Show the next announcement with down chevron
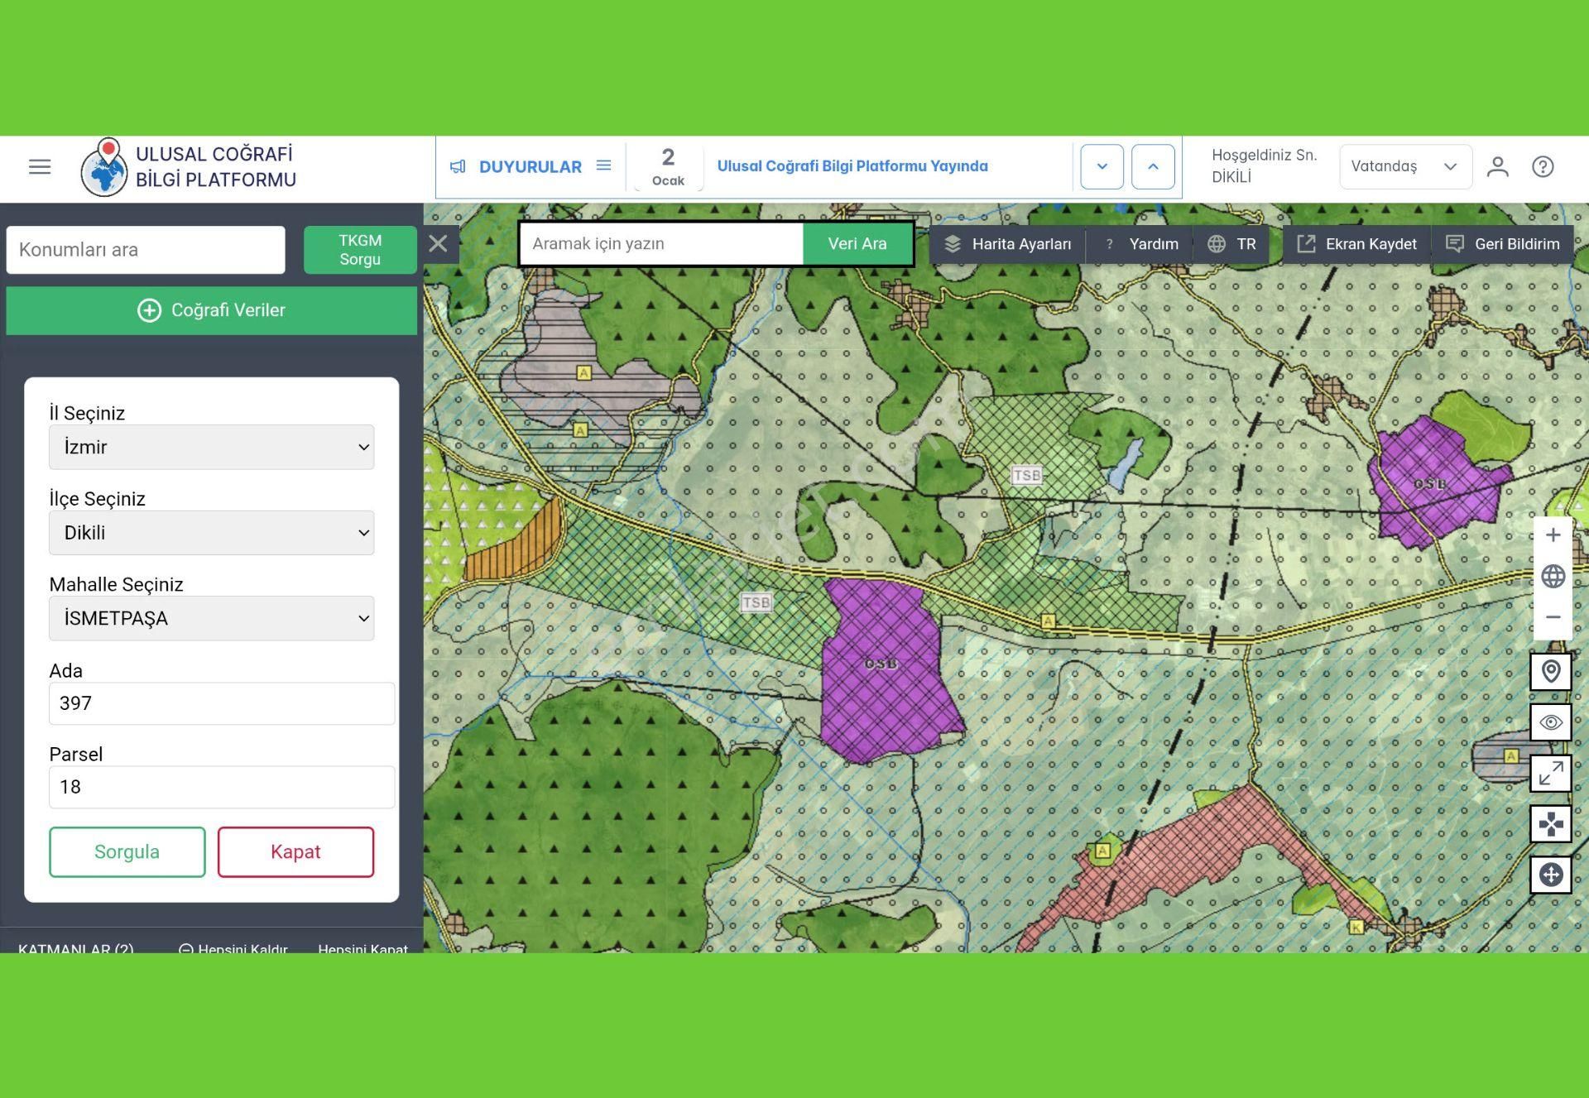Screen dimensions: 1589x1098 click(1102, 167)
